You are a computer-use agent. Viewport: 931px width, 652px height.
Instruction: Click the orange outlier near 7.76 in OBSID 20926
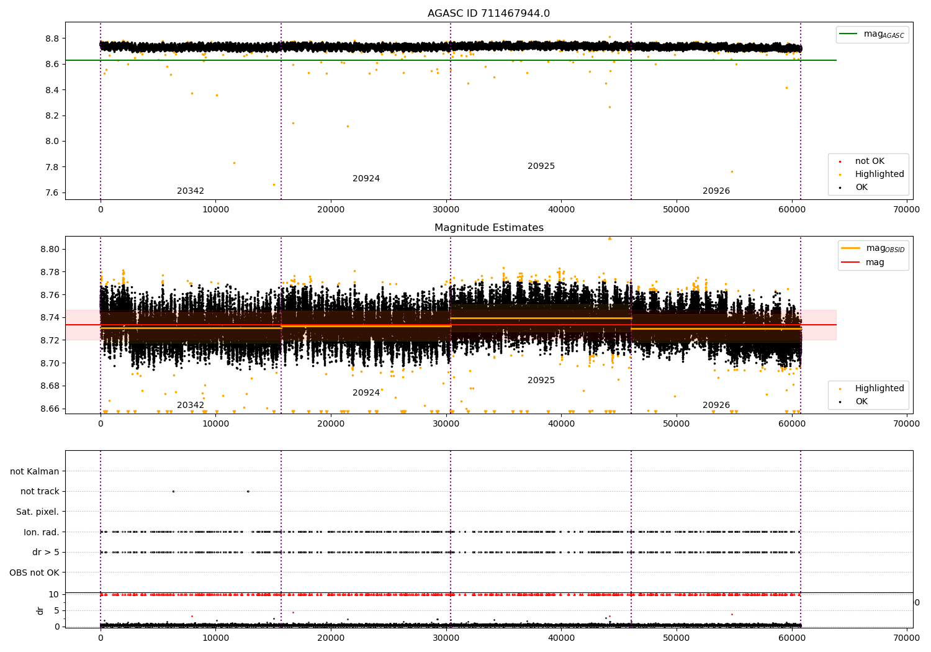(x=732, y=171)
